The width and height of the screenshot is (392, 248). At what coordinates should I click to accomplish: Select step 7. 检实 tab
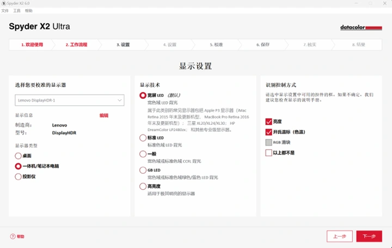[x=310, y=44]
